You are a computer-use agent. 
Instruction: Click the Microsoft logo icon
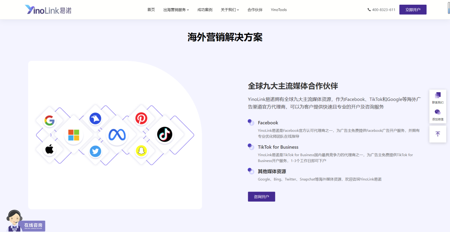(74, 135)
